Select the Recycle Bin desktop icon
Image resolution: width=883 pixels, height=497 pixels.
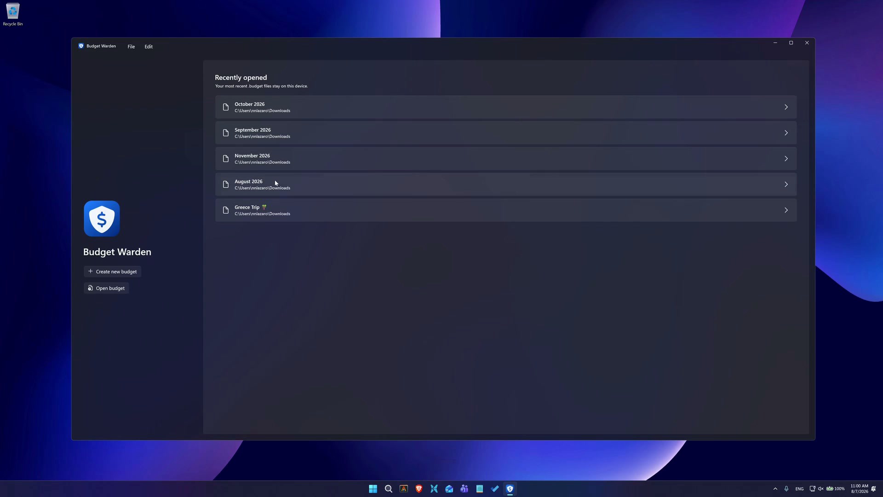pos(13,15)
